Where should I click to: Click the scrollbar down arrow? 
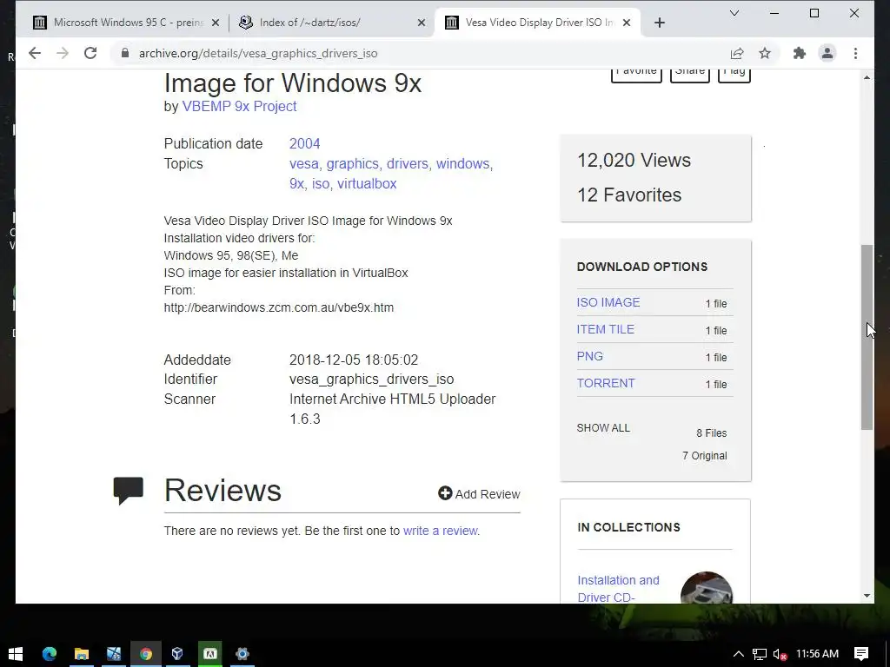(x=867, y=596)
